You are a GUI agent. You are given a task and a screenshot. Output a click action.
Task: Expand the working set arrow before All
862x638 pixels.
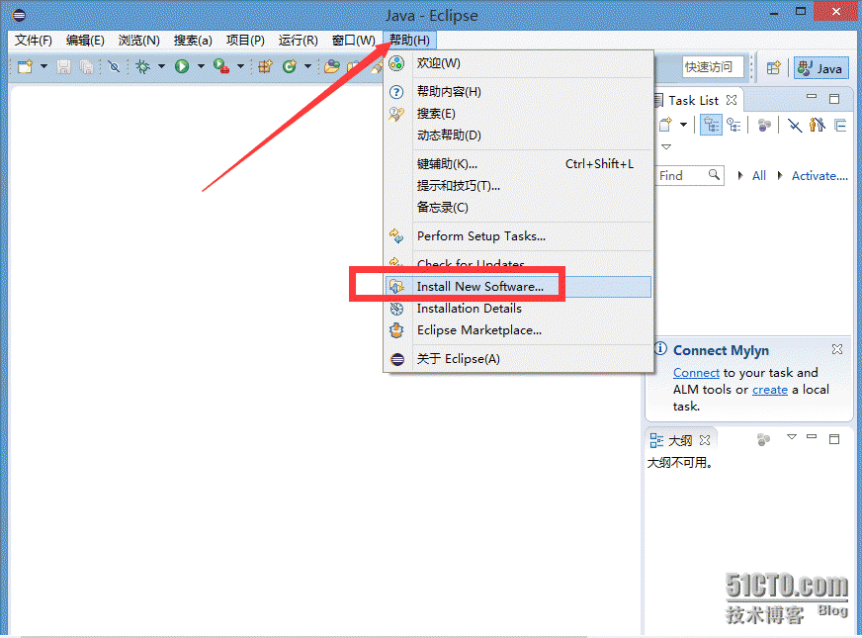[x=740, y=175]
